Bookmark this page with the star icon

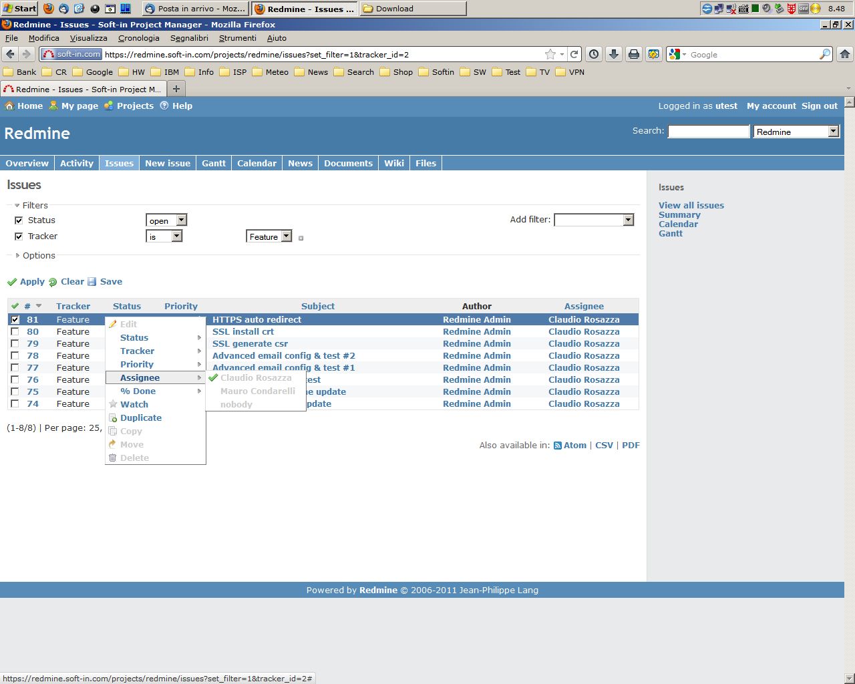[550, 54]
